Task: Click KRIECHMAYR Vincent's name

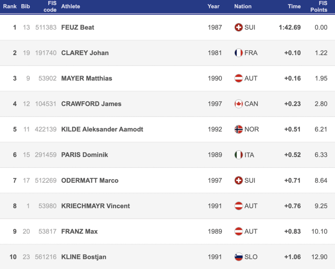Action: [x=96, y=206]
